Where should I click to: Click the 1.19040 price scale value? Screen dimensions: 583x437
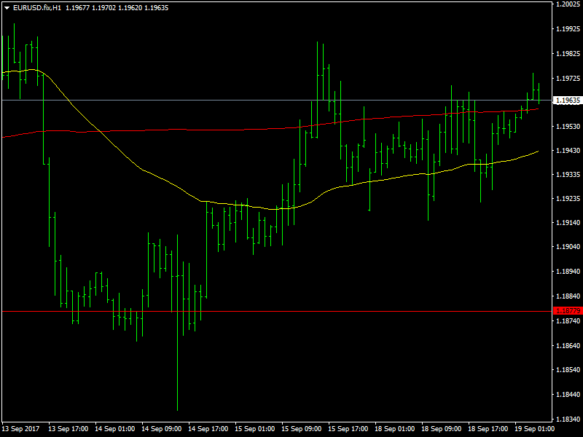tap(568, 247)
